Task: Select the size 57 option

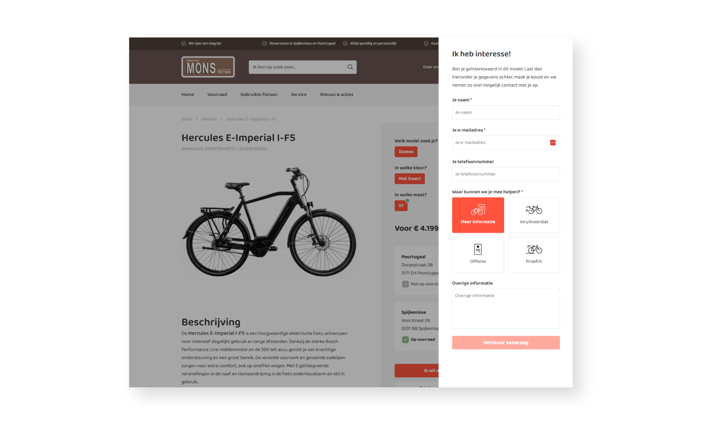Action: (401, 206)
